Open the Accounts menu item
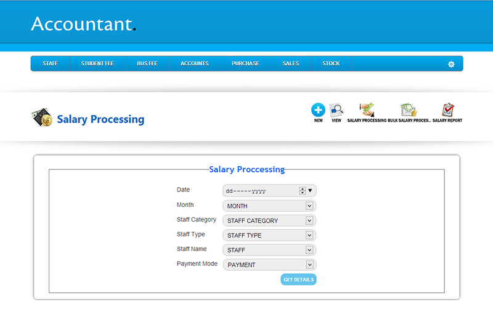The height and width of the screenshot is (325, 493). 194,63
